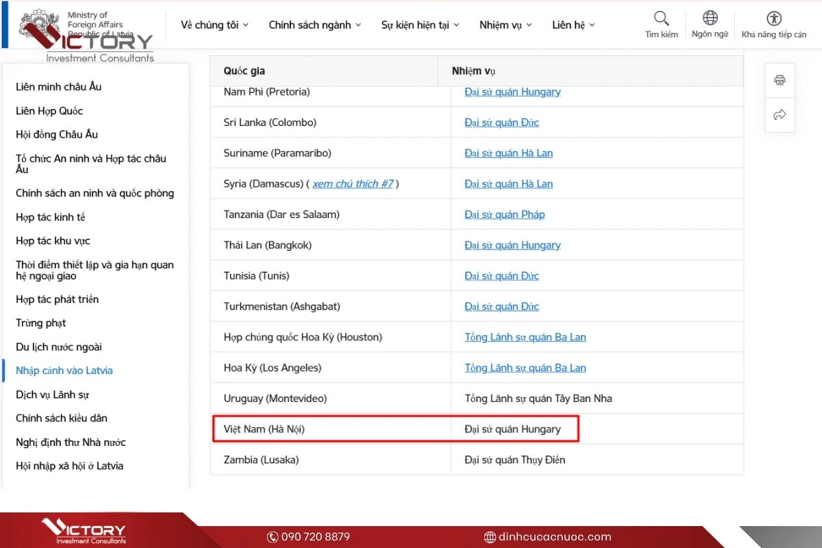The height and width of the screenshot is (548, 822).
Task: Open Chính sách kiều dân sidebar item
Action: 62,418
